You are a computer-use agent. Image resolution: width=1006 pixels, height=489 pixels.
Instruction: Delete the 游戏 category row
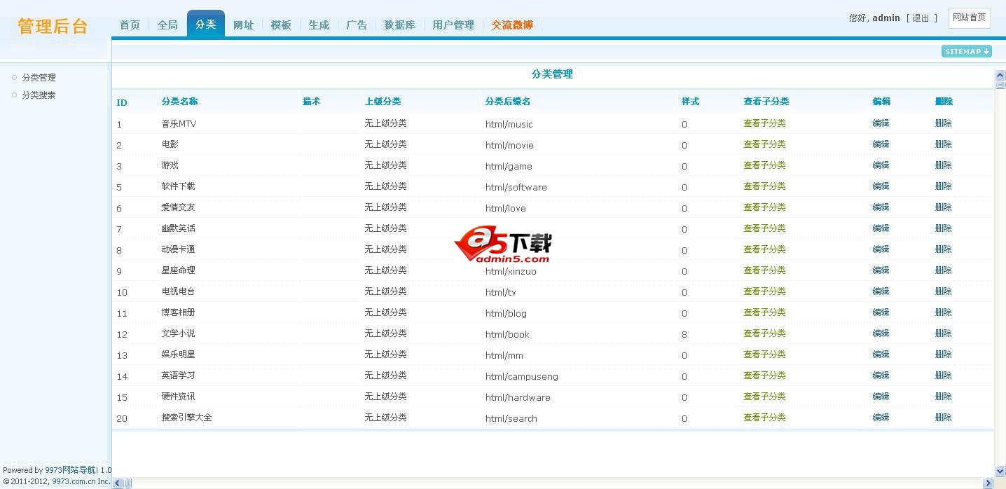943,165
